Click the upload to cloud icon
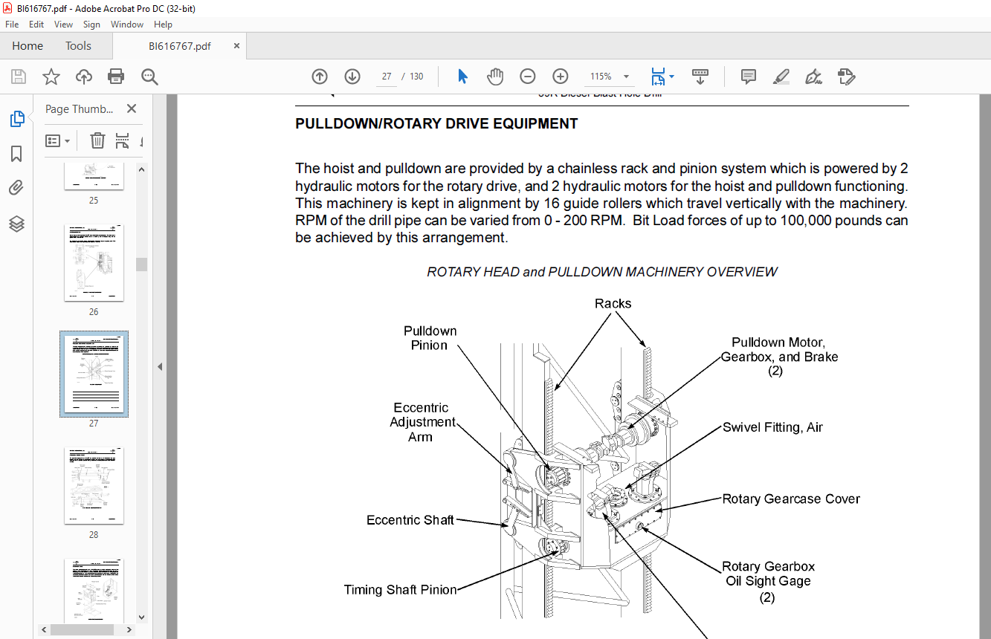The width and height of the screenshot is (991, 639). click(84, 77)
